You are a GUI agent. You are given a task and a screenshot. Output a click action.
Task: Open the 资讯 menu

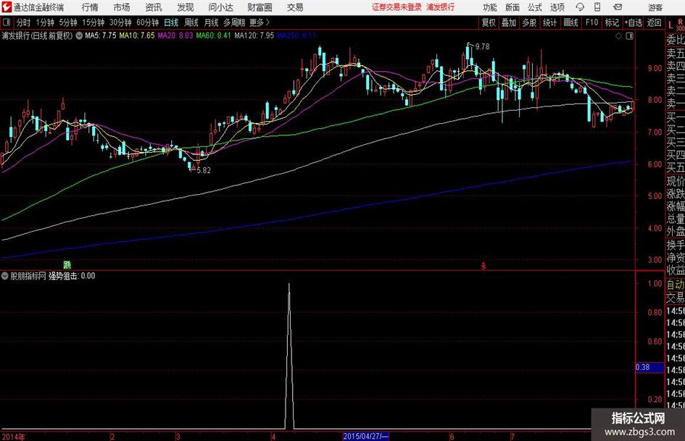tap(154, 7)
